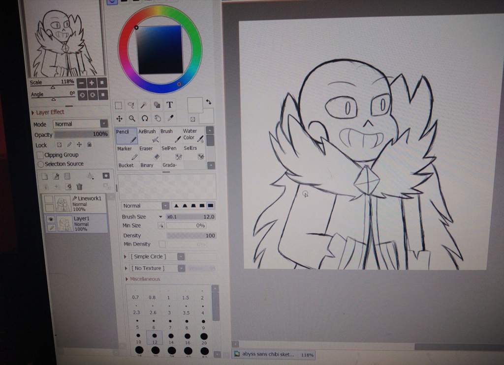
Task: Select the Zoom magnifier tool
Action: click(132, 119)
